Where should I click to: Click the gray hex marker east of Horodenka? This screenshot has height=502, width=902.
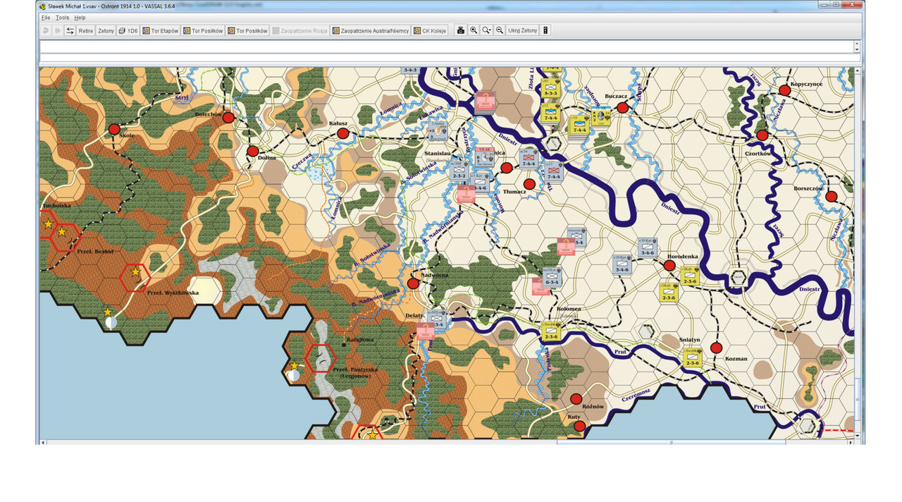click(739, 277)
